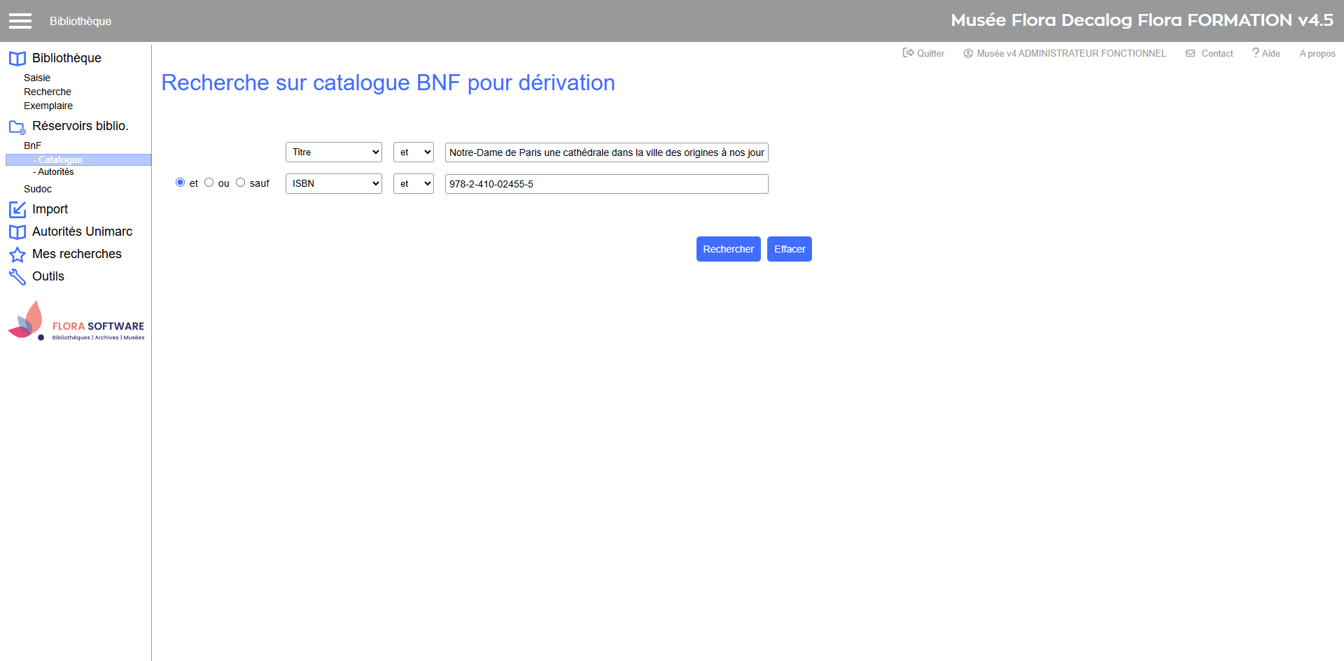Select the 'sauf' radio button

[x=241, y=183]
